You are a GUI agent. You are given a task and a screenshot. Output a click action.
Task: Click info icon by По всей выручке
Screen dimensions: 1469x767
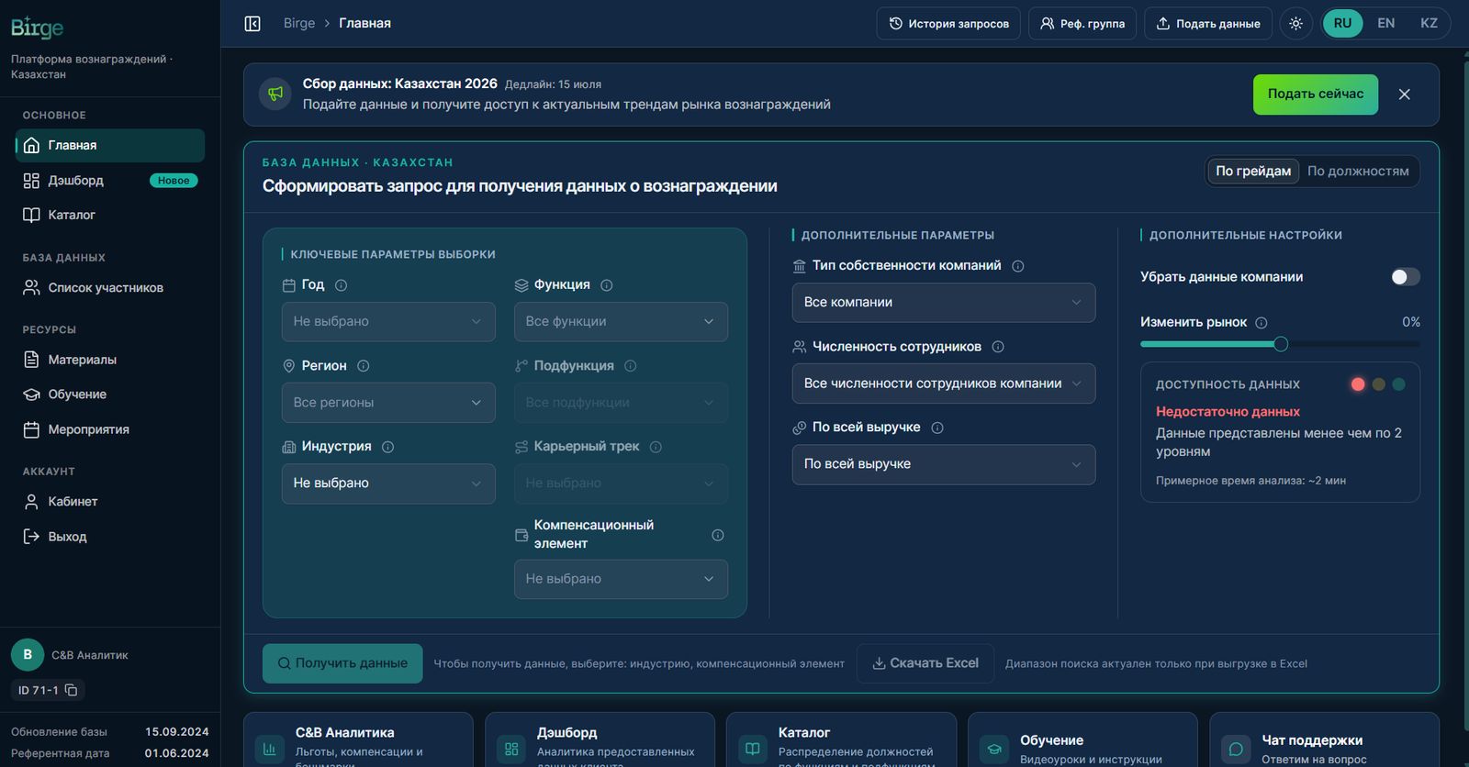tap(937, 428)
